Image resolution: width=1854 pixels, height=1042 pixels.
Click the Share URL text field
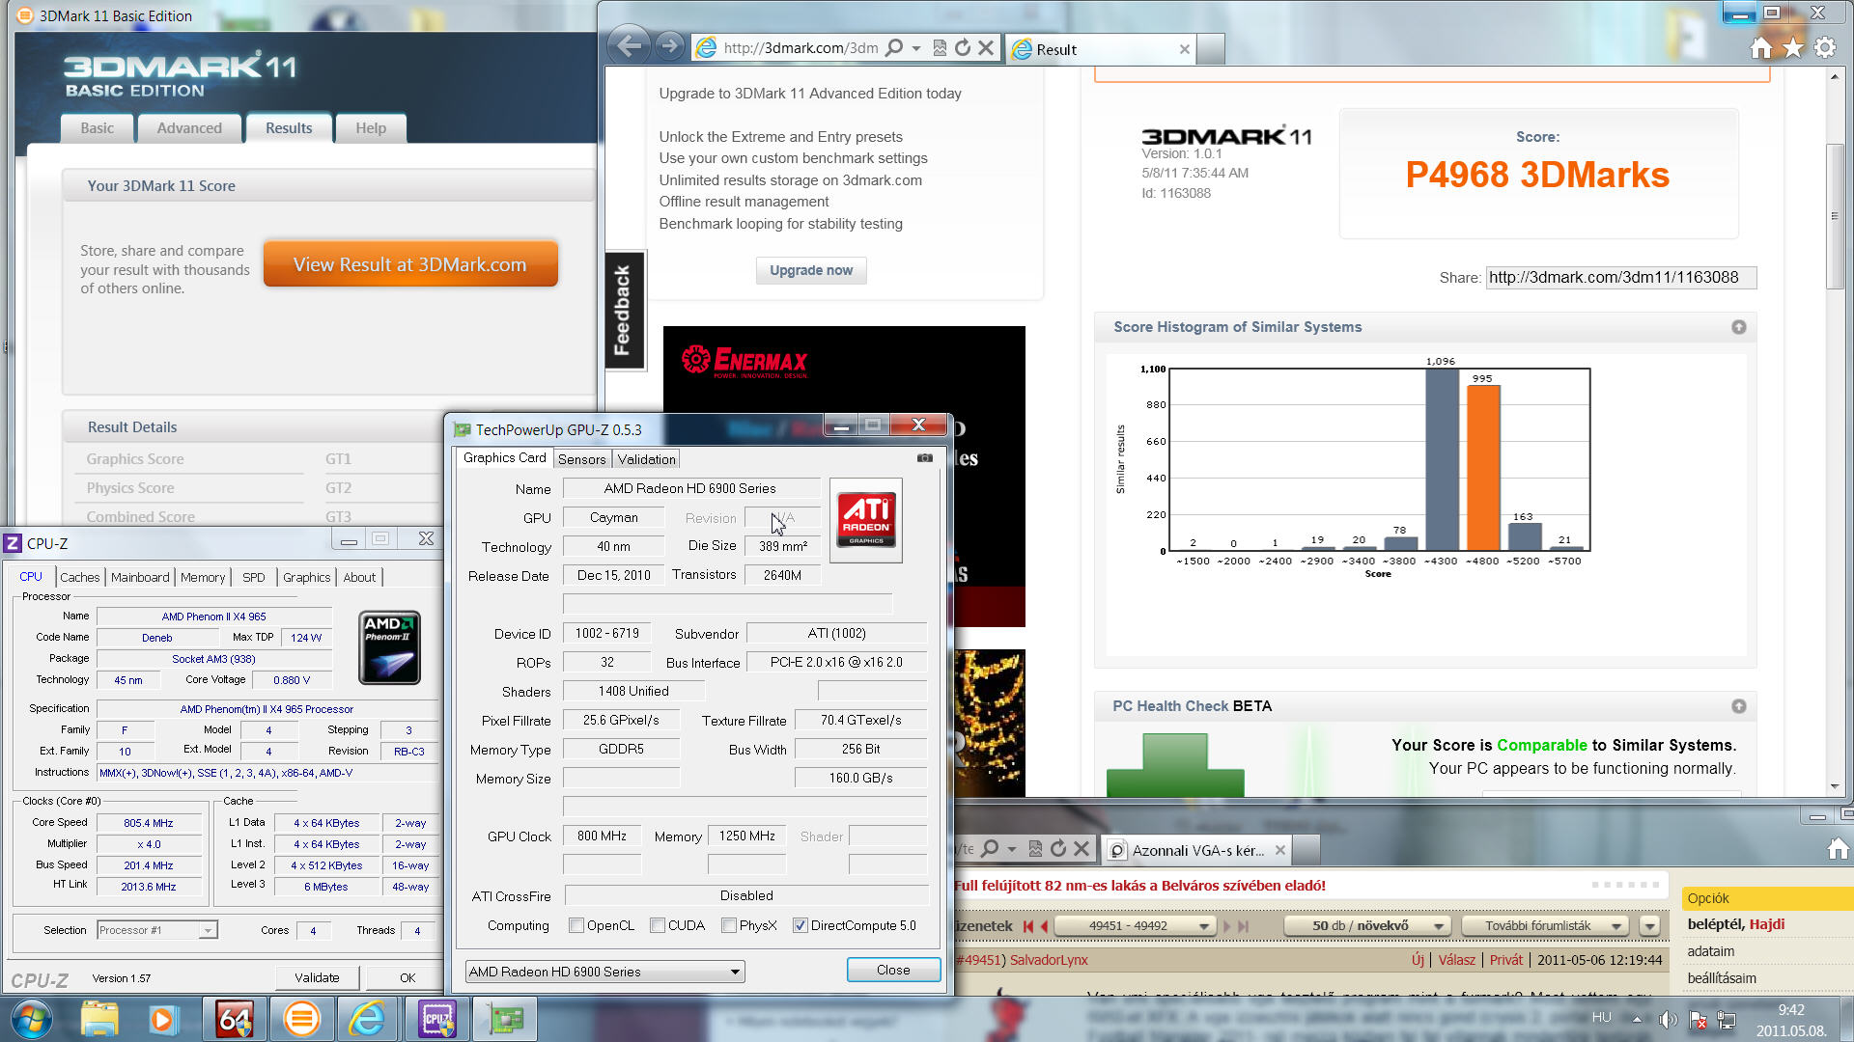coord(1620,278)
